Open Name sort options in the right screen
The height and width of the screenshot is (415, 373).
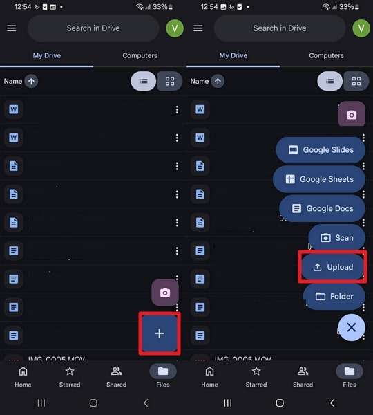(200, 81)
